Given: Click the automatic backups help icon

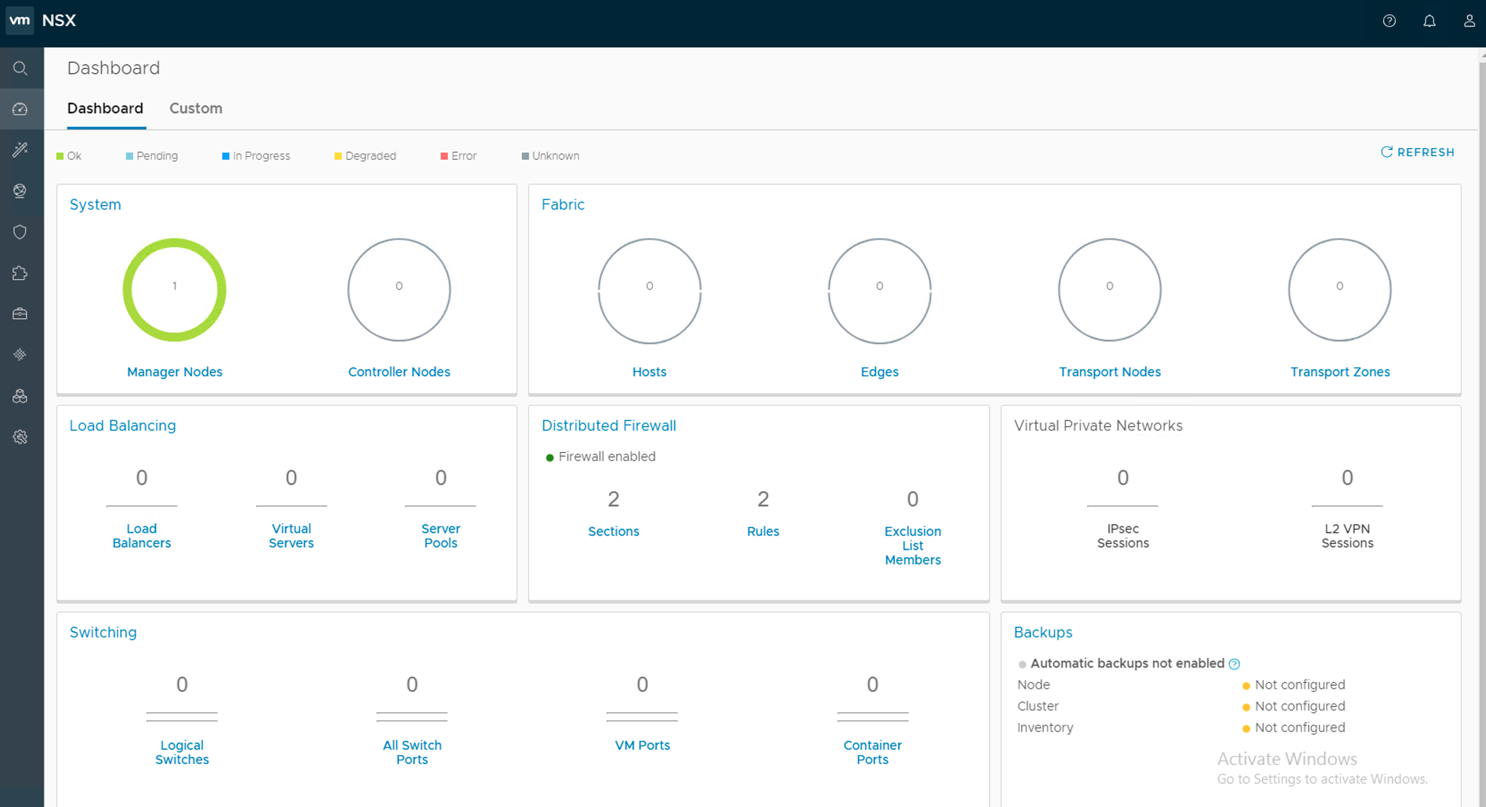Looking at the screenshot, I should pyautogui.click(x=1234, y=664).
